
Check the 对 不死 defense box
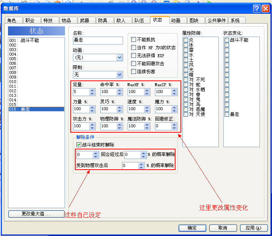tap(186, 80)
